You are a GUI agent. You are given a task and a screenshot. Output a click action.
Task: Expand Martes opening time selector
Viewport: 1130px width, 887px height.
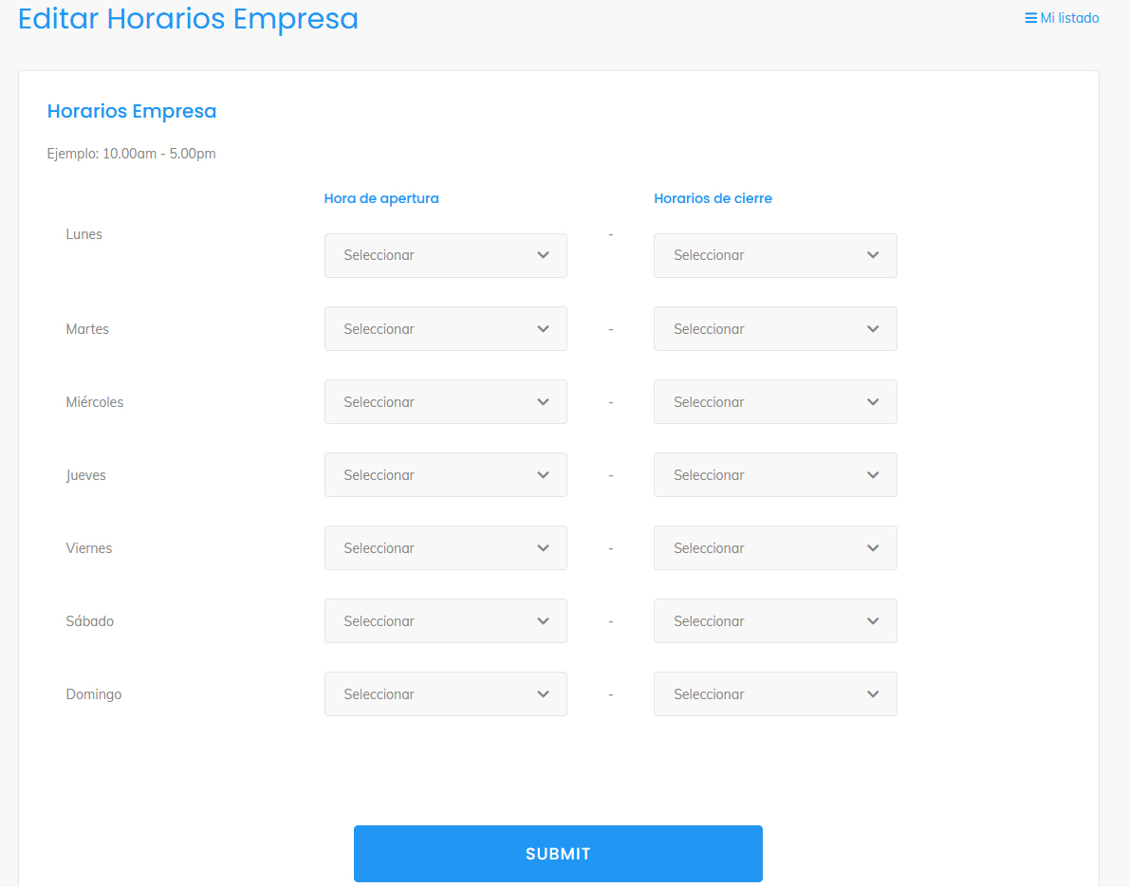pyautogui.click(x=445, y=329)
